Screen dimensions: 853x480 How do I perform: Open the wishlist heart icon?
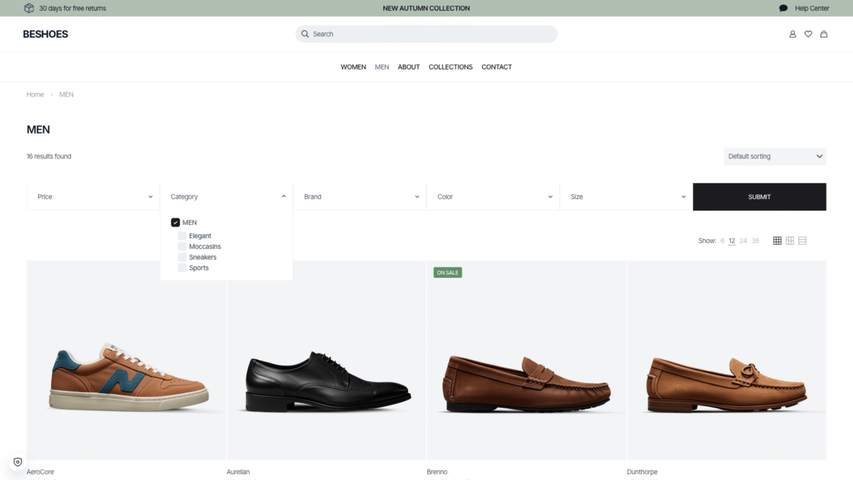808,34
